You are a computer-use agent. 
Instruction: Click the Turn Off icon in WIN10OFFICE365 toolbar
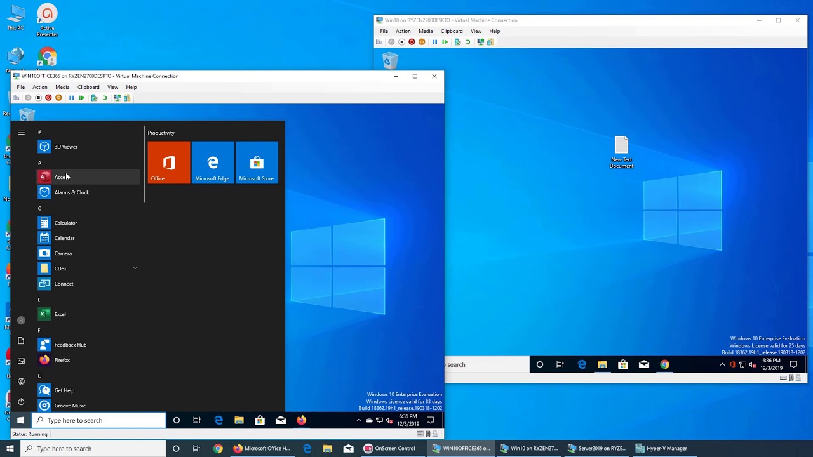coord(38,98)
